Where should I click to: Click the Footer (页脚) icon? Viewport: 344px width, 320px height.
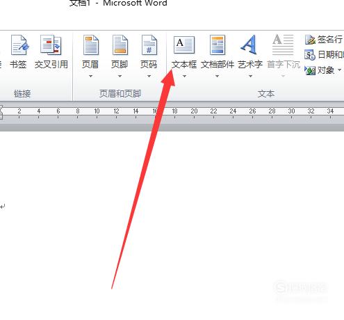point(120,45)
